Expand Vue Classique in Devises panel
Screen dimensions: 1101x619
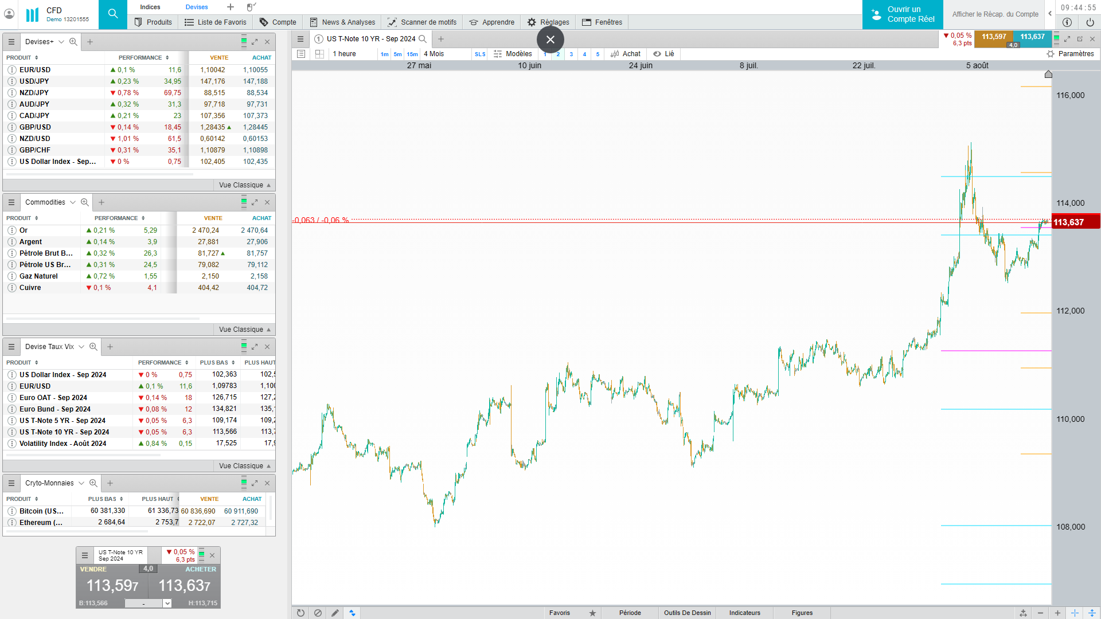click(245, 185)
